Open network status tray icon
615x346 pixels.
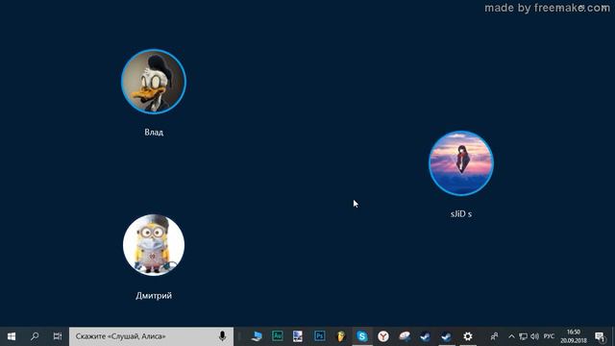click(x=523, y=336)
